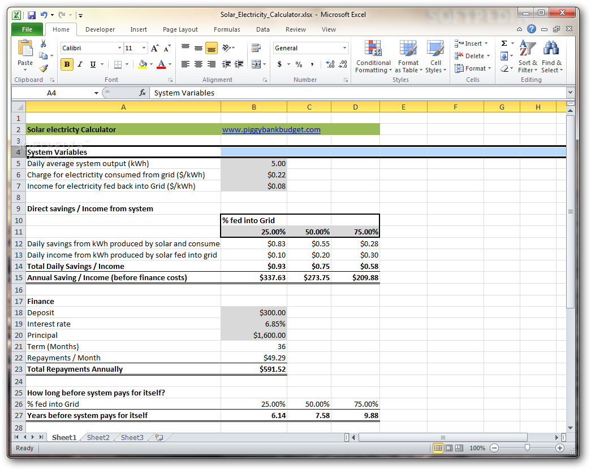Toggle Top Align vertical alignment
Image resolution: width=591 pixels, height=470 pixels.
186,48
